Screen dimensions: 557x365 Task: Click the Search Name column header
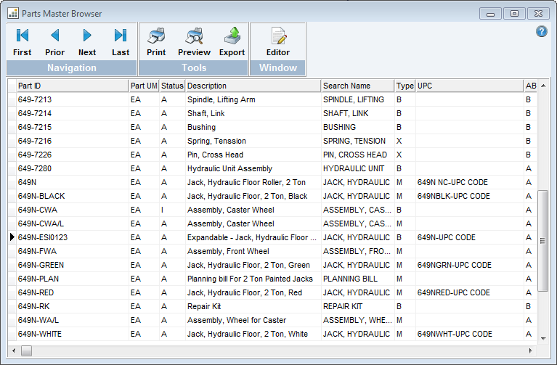point(358,86)
